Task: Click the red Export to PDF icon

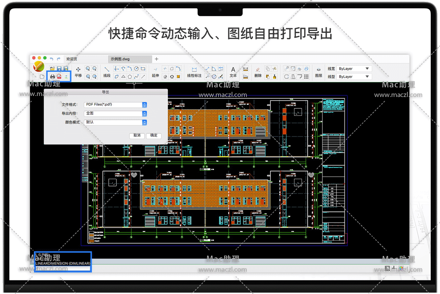Action: coord(59,76)
